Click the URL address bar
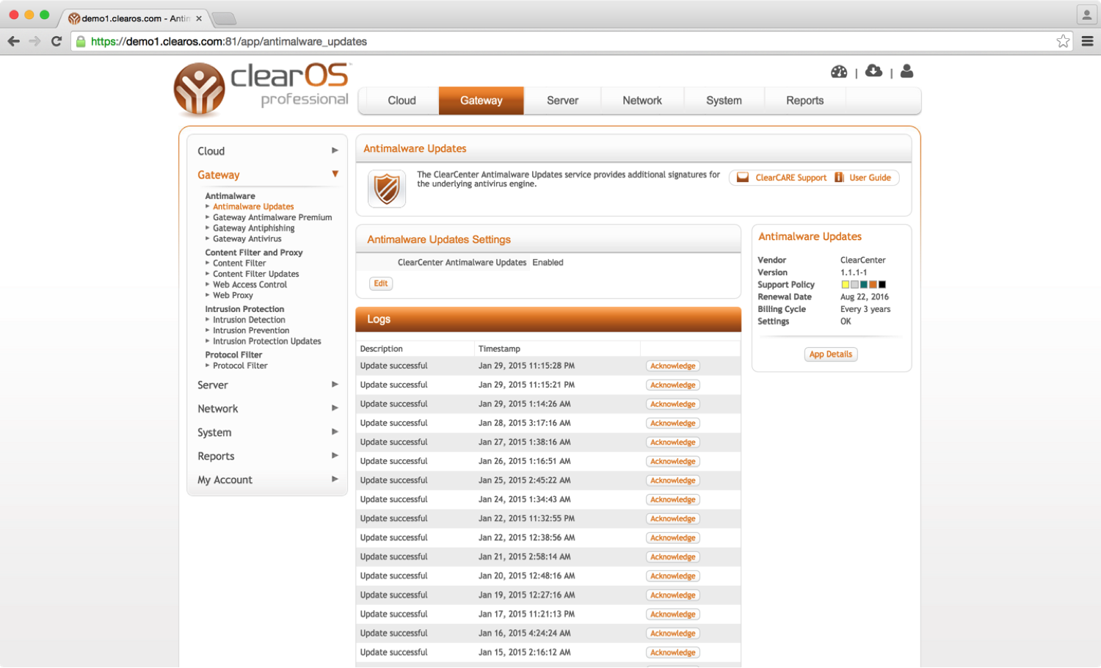The width and height of the screenshot is (1101, 668). (573, 42)
